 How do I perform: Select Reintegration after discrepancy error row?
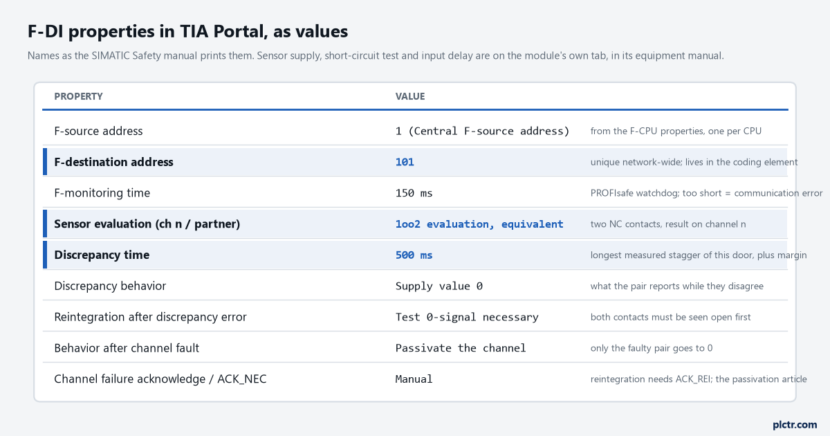coord(415,317)
